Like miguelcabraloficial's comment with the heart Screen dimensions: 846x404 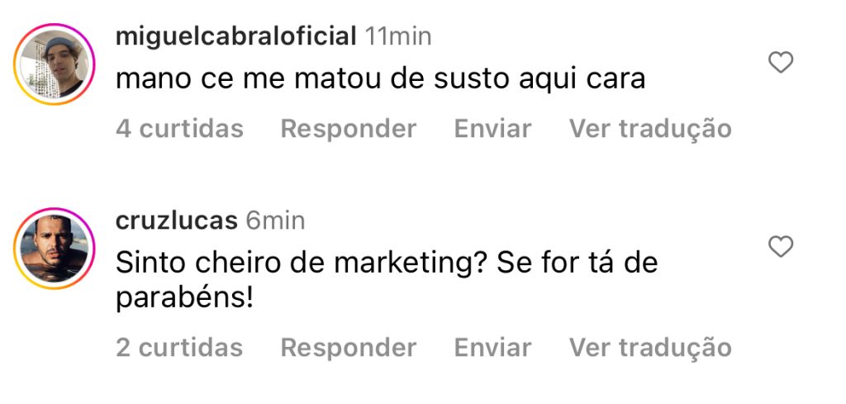tap(781, 63)
